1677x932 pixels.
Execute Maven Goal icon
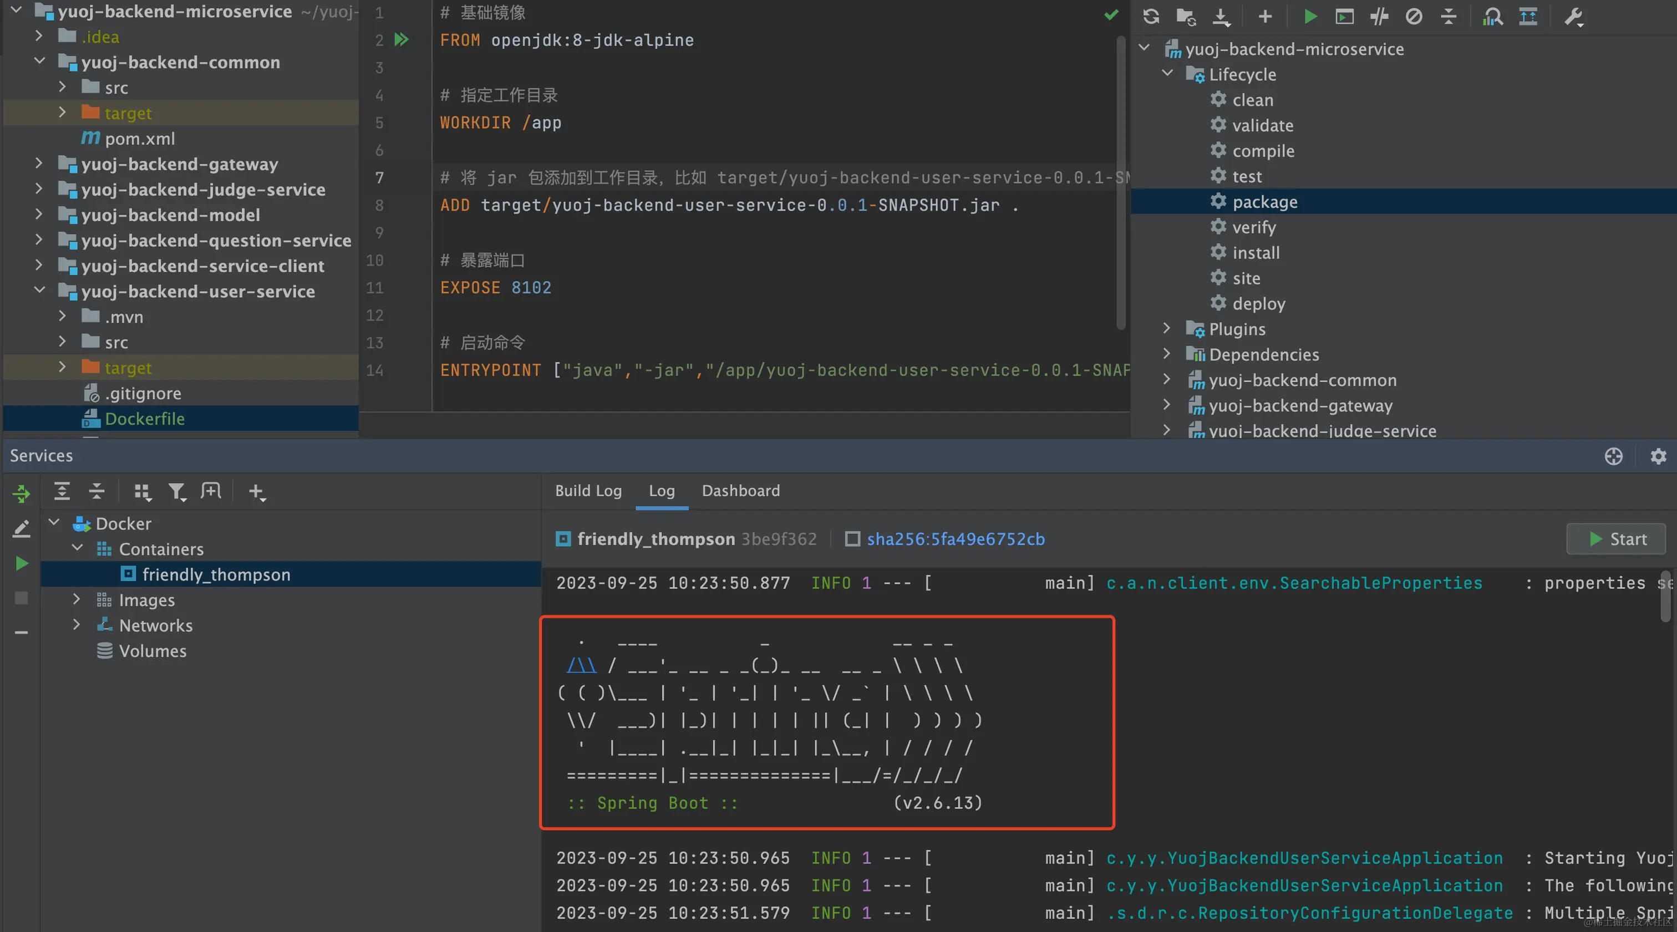pyautogui.click(x=1344, y=16)
